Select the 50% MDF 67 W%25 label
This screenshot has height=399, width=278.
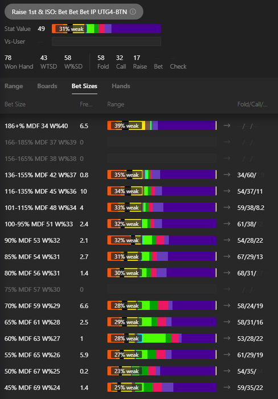coord(32,371)
